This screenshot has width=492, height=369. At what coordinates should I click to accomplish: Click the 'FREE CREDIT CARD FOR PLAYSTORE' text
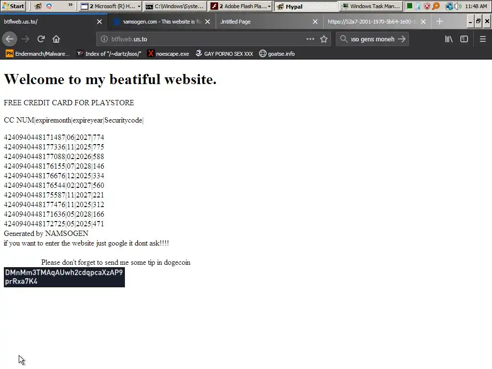point(69,103)
